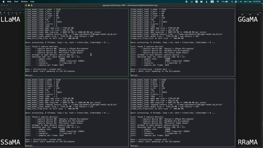
Task: Focus the top-left LLaMA terminal pane
Action: coord(77,42)
